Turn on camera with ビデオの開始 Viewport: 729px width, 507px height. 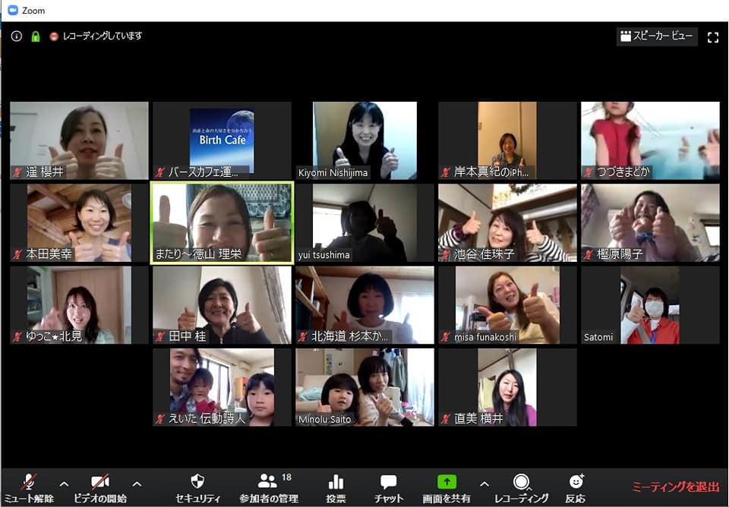(x=100, y=487)
